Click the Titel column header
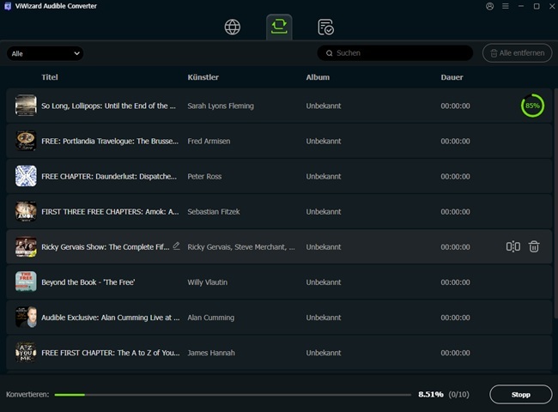558x412 pixels. coord(50,77)
